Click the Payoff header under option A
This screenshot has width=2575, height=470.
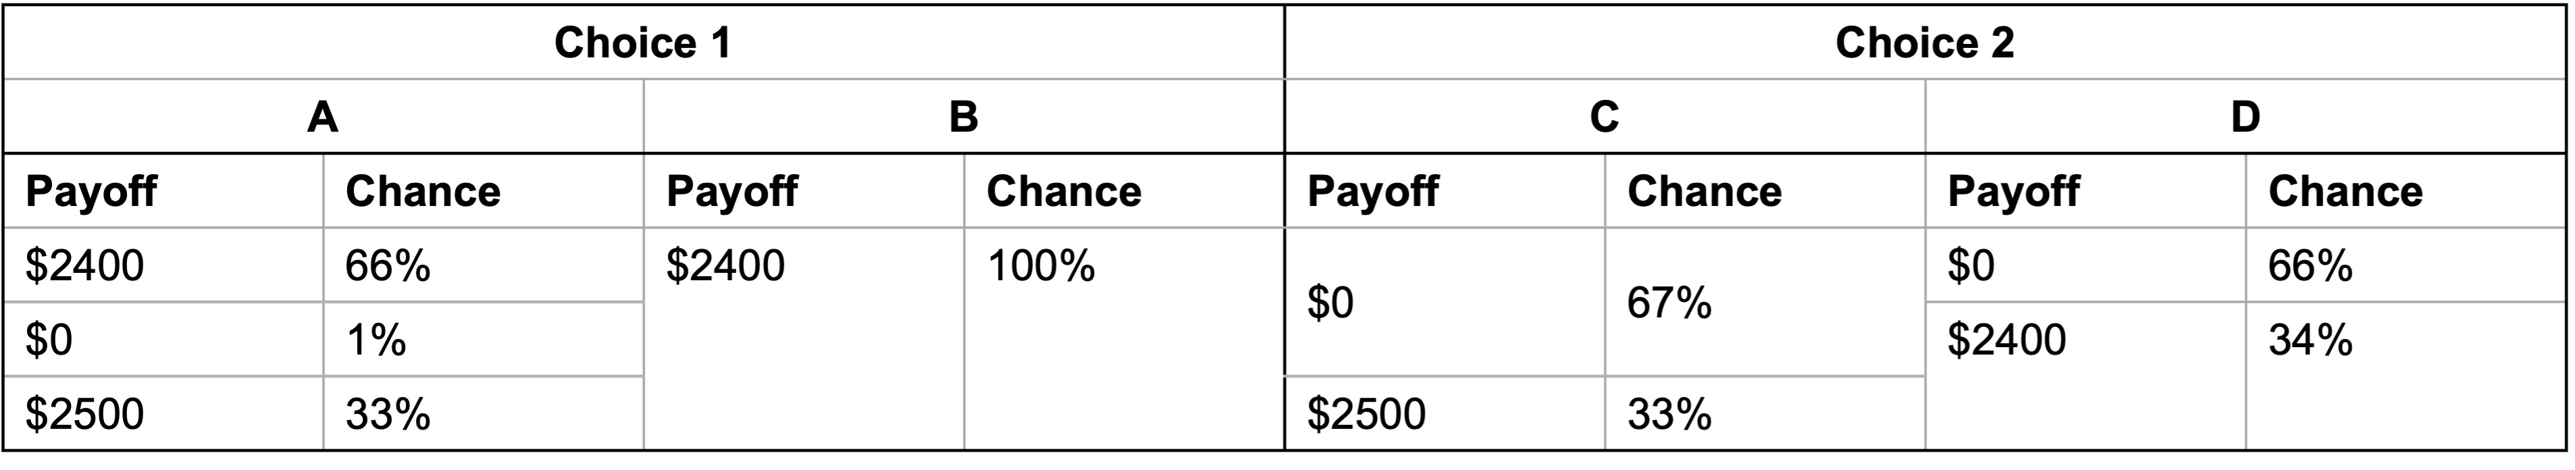click(91, 191)
